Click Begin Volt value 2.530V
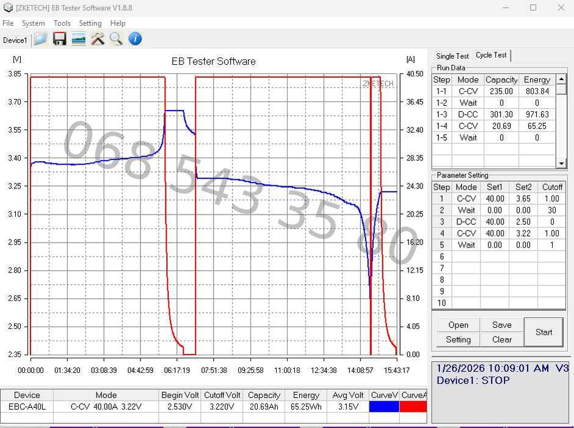The image size is (574, 428). 180,407
